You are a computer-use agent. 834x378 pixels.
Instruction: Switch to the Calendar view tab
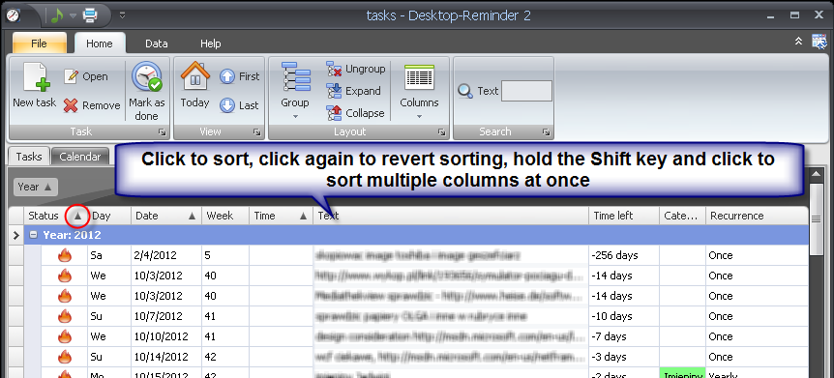79,157
